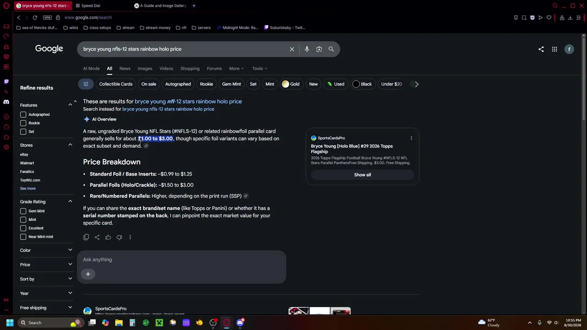587x330 pixels.
Task: Apply the Gold color filter chip
Action: click(x=291, y=84)
